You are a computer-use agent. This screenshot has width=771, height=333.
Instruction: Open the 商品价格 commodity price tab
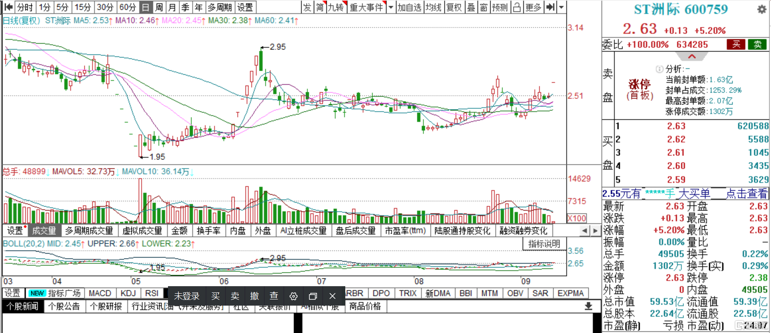point(365,307)
